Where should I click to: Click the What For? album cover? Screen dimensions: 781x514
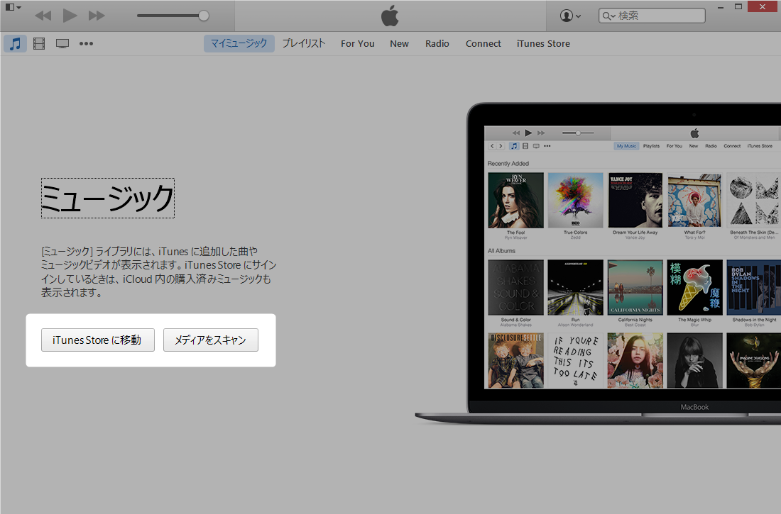tap(694, 201)
